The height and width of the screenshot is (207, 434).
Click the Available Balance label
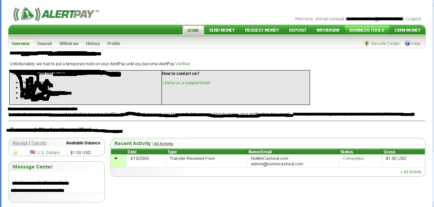tap(84, 143)
